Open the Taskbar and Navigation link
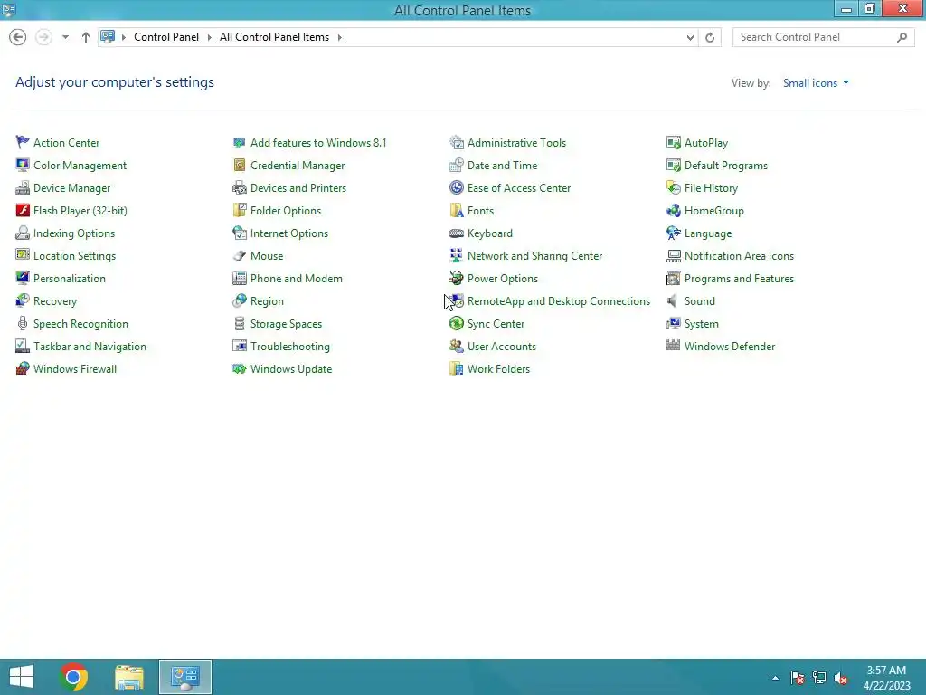 pos(90,347)
